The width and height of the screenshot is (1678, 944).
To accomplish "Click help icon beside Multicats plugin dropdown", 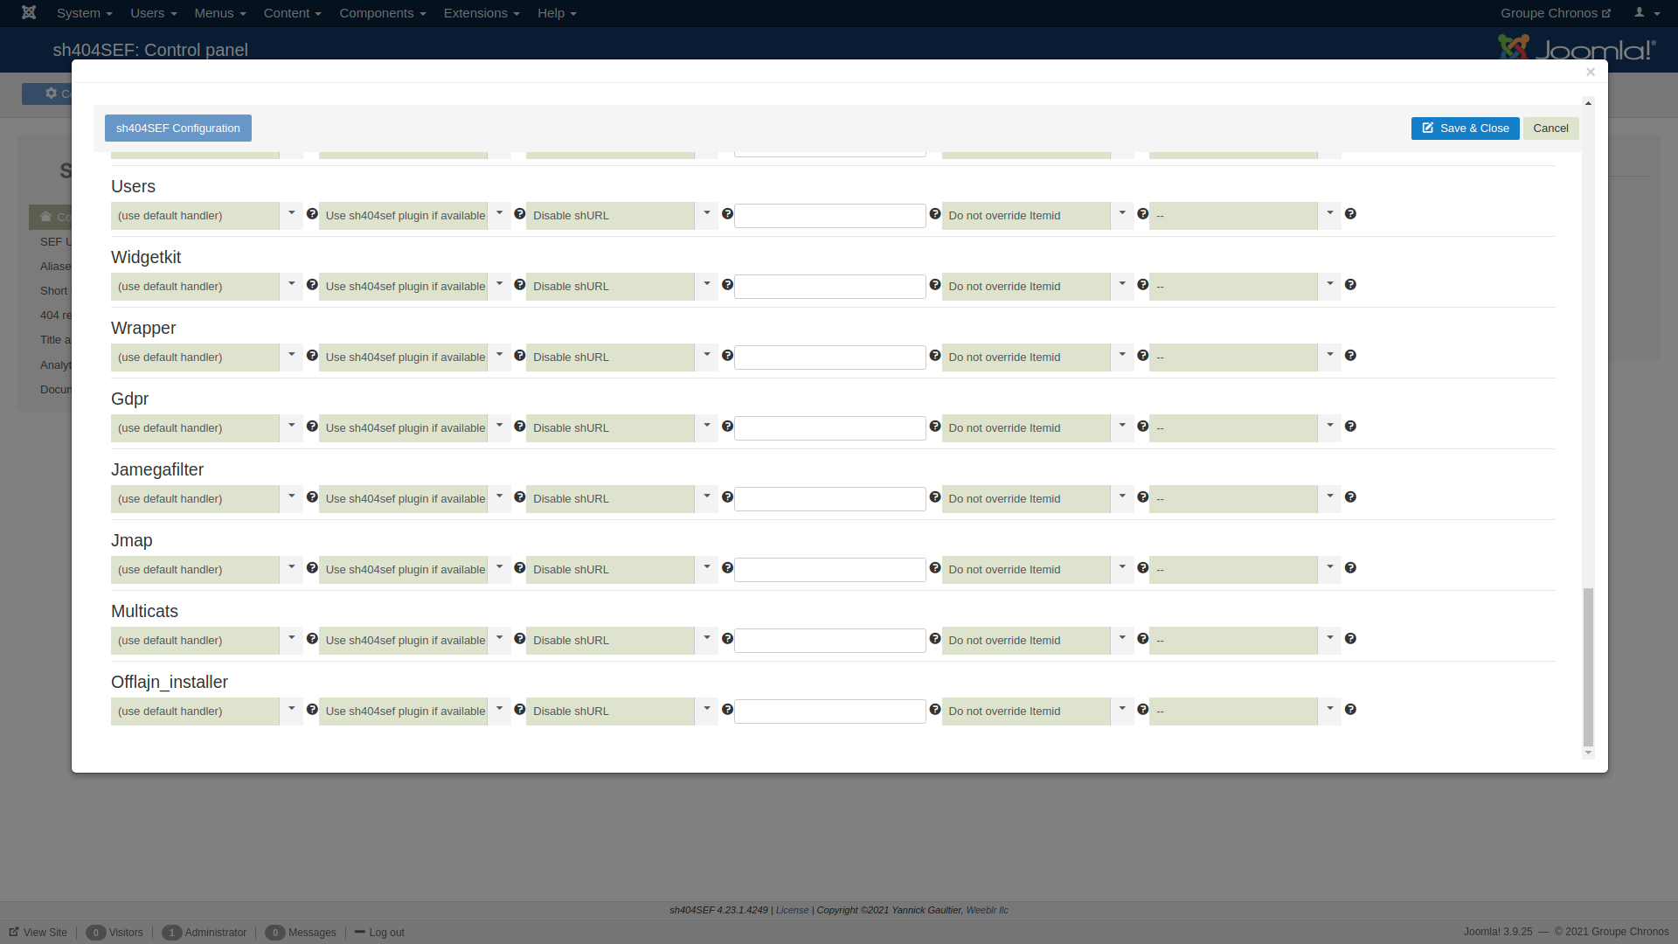I will click(520, 639).
